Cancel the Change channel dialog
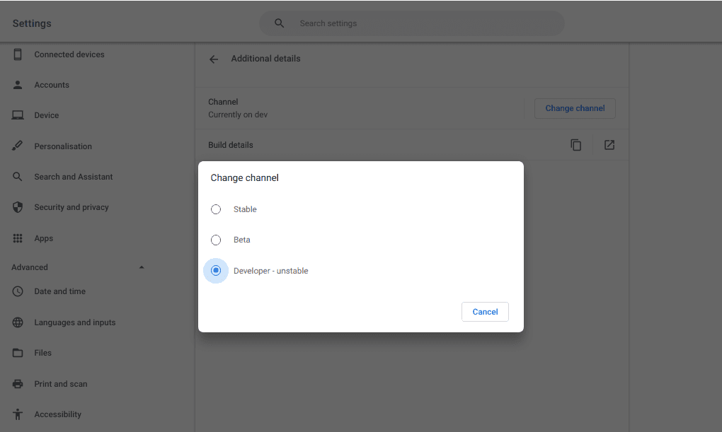The height and width of the screenshot is (432, 722). pyautogui.click(x=485, y=312)
